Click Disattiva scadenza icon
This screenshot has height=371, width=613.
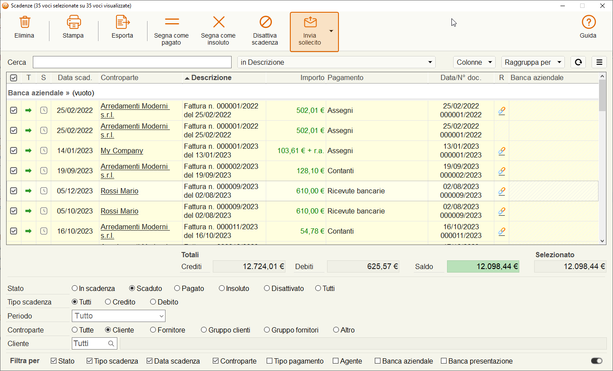[265, 22]
